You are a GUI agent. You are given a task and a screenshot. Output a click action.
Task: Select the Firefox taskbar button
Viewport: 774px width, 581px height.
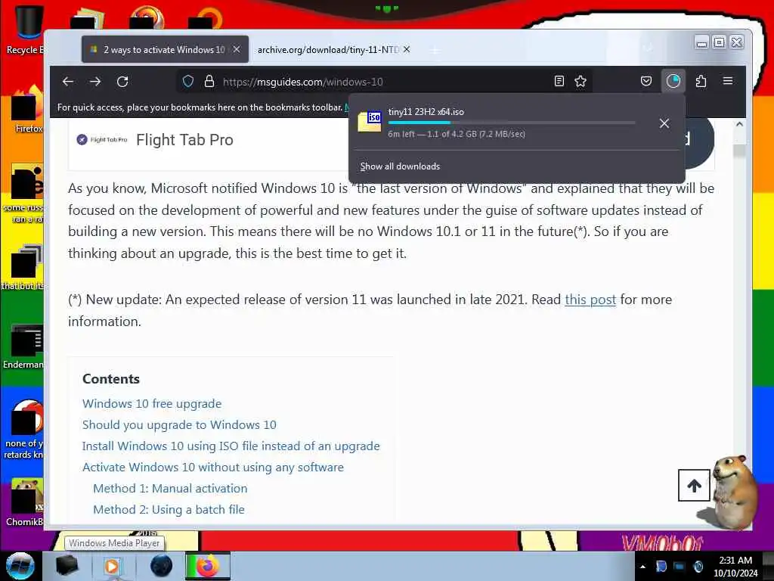pos(208,566)
